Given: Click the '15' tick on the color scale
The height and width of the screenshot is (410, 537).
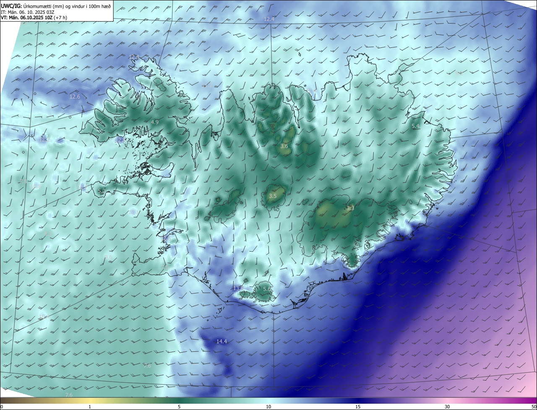Looking at the screenshot, I should pyautogui.click(x=358, y=407).
